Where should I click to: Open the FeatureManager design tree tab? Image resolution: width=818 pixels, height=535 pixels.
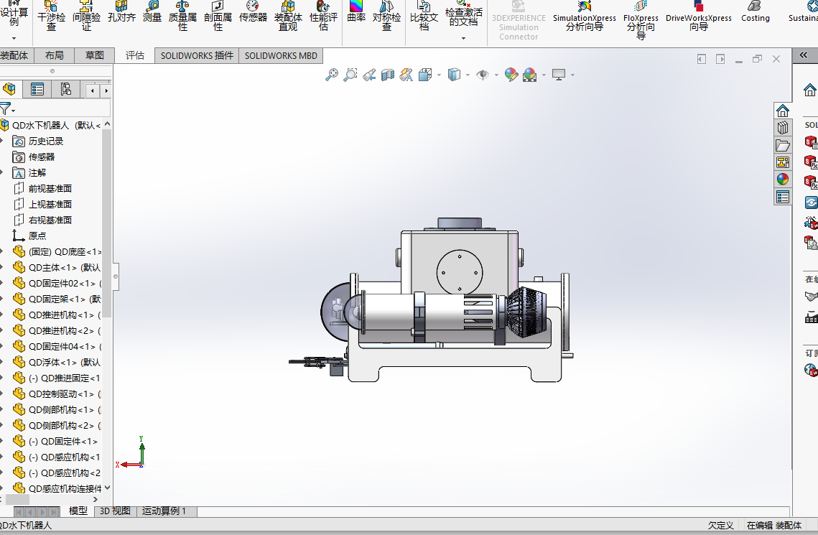coord(9,89)
